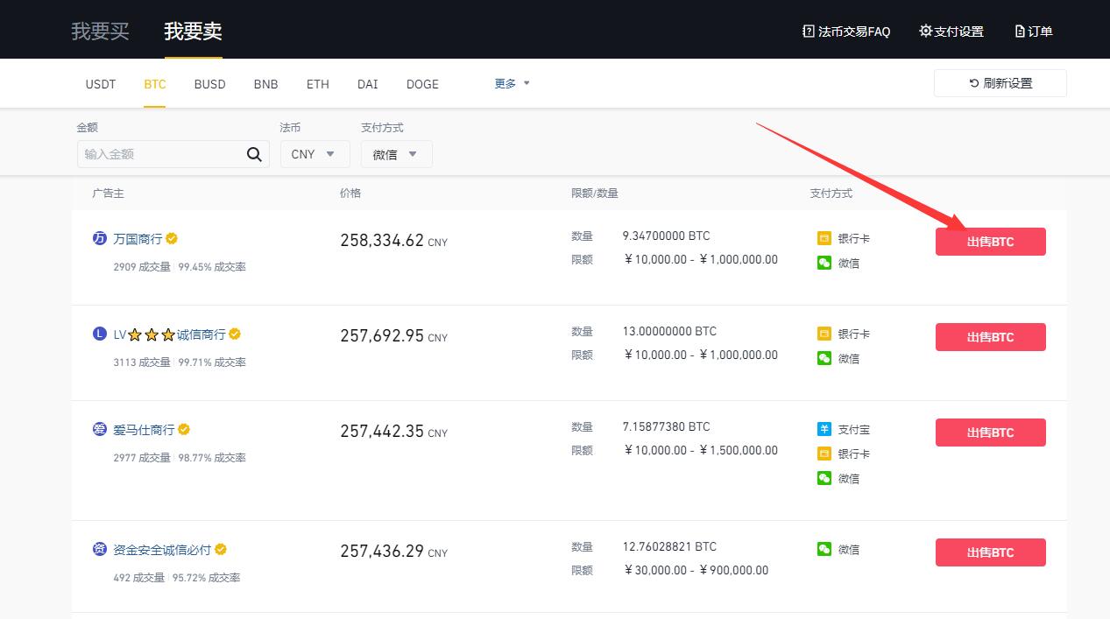1110x619 pixels.
Task: Click the 刷新设置 button
Action: (x=1000, y=83)
